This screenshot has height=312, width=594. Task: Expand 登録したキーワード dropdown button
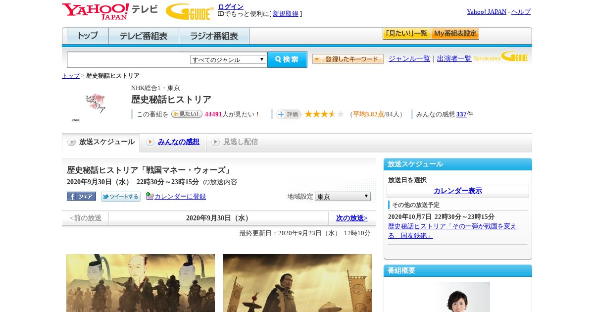[x=348, y=59]
